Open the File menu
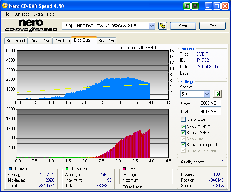The image size is (231, 192). tap(6, 14)
